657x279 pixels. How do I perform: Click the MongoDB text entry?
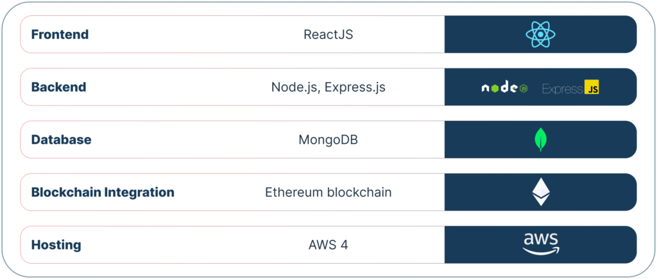point(328,139)
